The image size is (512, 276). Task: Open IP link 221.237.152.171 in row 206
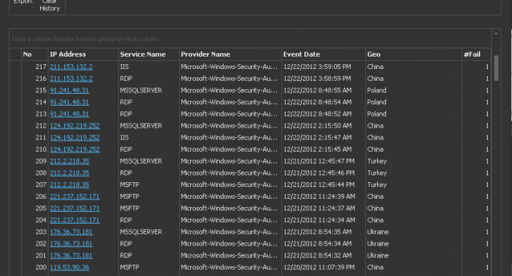tap(75, 196)
